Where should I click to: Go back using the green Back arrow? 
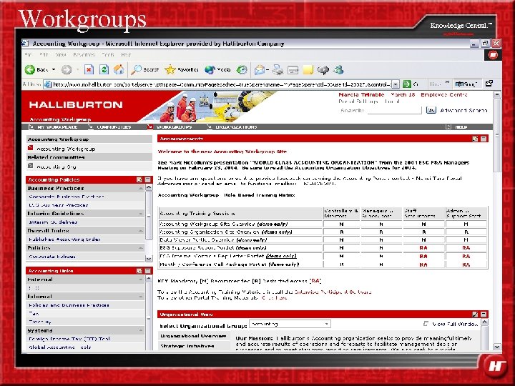(x=30, y=69)
